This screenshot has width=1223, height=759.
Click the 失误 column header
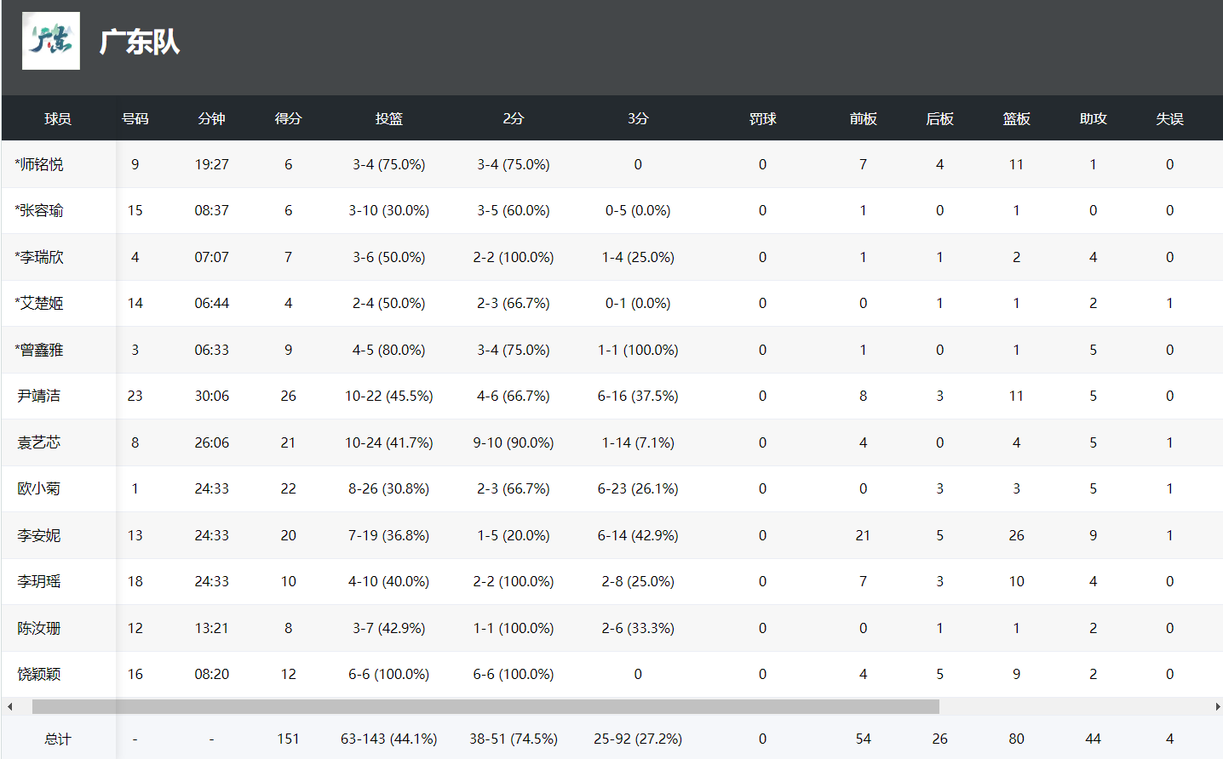[x=1169, y=118]
